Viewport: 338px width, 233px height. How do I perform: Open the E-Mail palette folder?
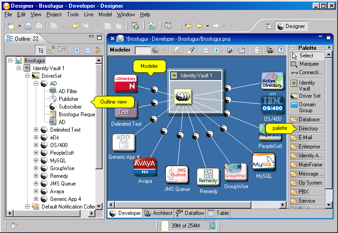pos(307,138)
